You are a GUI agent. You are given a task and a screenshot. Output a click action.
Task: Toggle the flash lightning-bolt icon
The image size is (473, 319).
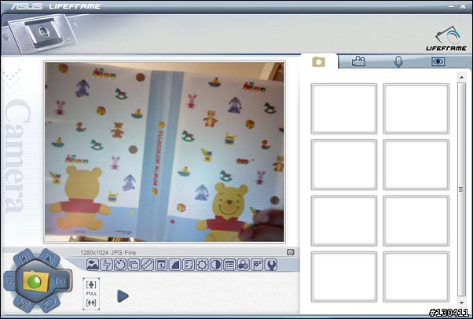106,265
